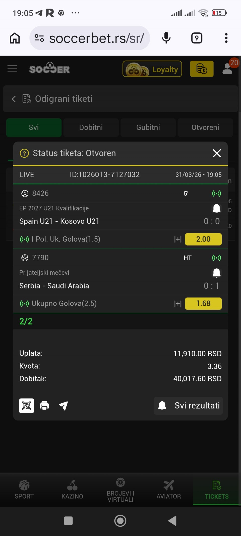
Task: Go back from Odigrani tiketi
Action: tap(14, 99)
